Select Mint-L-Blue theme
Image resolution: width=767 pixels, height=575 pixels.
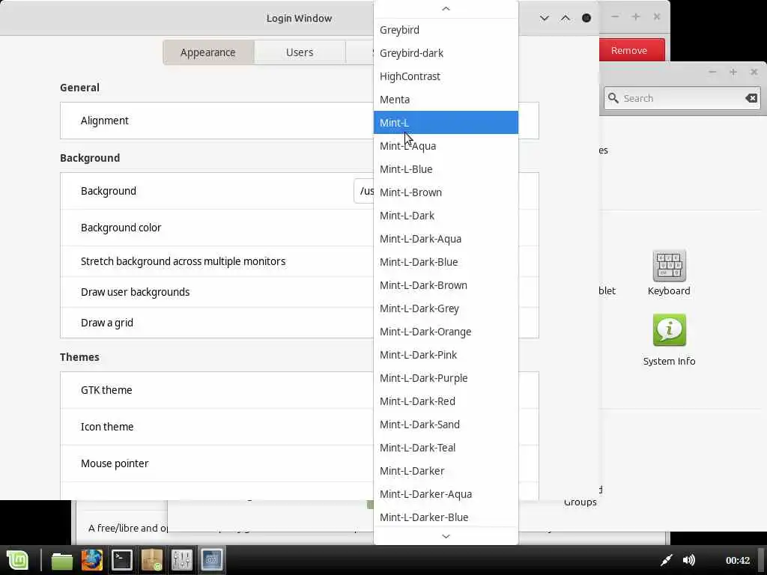(446, 169)
